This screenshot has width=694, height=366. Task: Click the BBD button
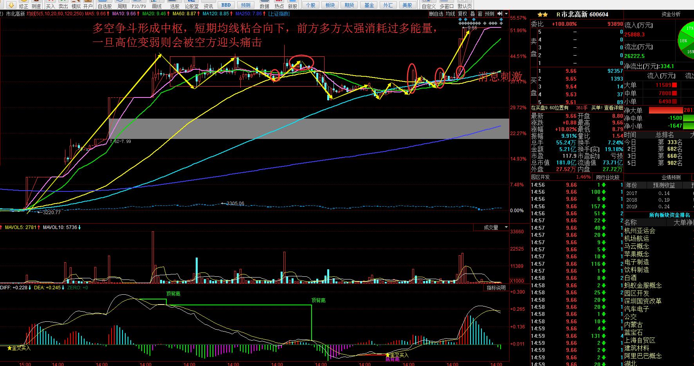tap(226, 5)
